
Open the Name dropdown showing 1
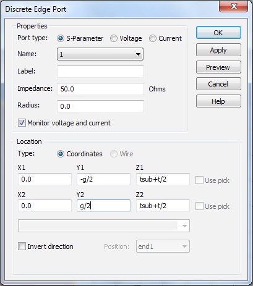click(100, 54)
